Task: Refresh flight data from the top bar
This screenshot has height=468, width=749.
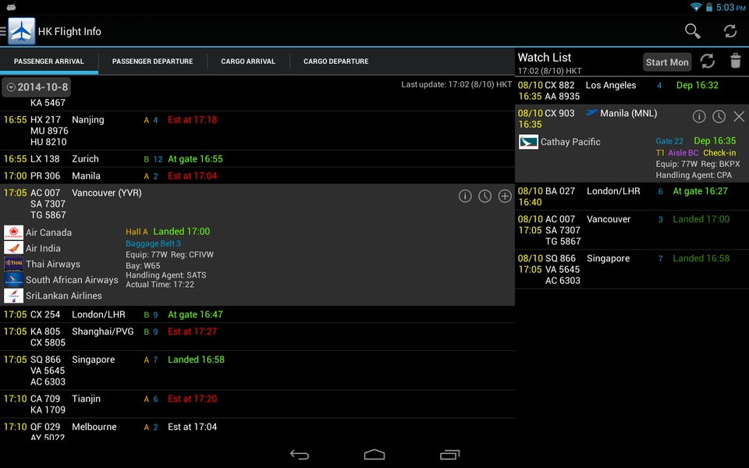Action: tap(730, 31)
